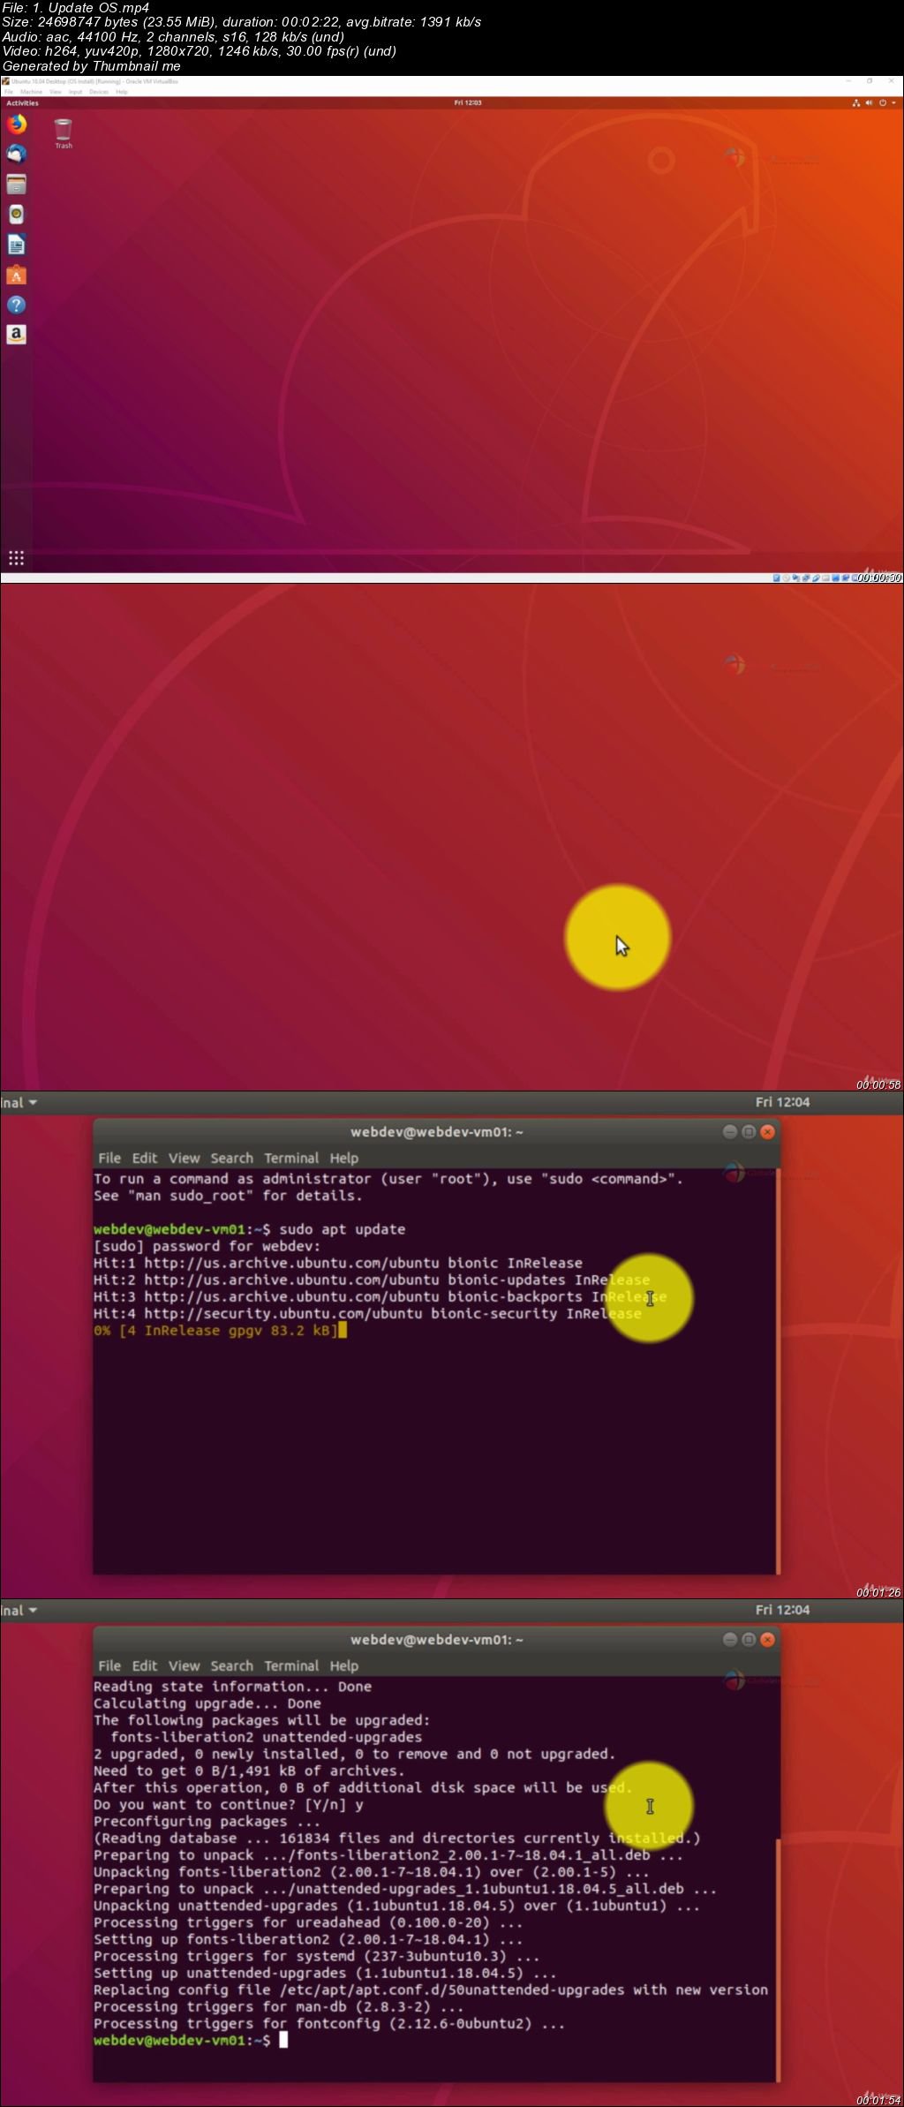This screenshot has width=904, height=2107.
Task: Open Terminal menu in the upgrade output terminal
Action: point(291,1665)
